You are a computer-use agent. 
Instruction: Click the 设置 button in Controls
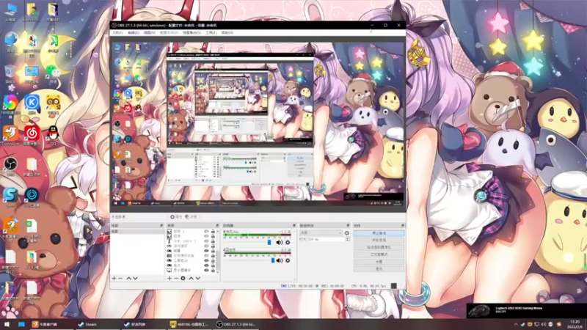379,262
